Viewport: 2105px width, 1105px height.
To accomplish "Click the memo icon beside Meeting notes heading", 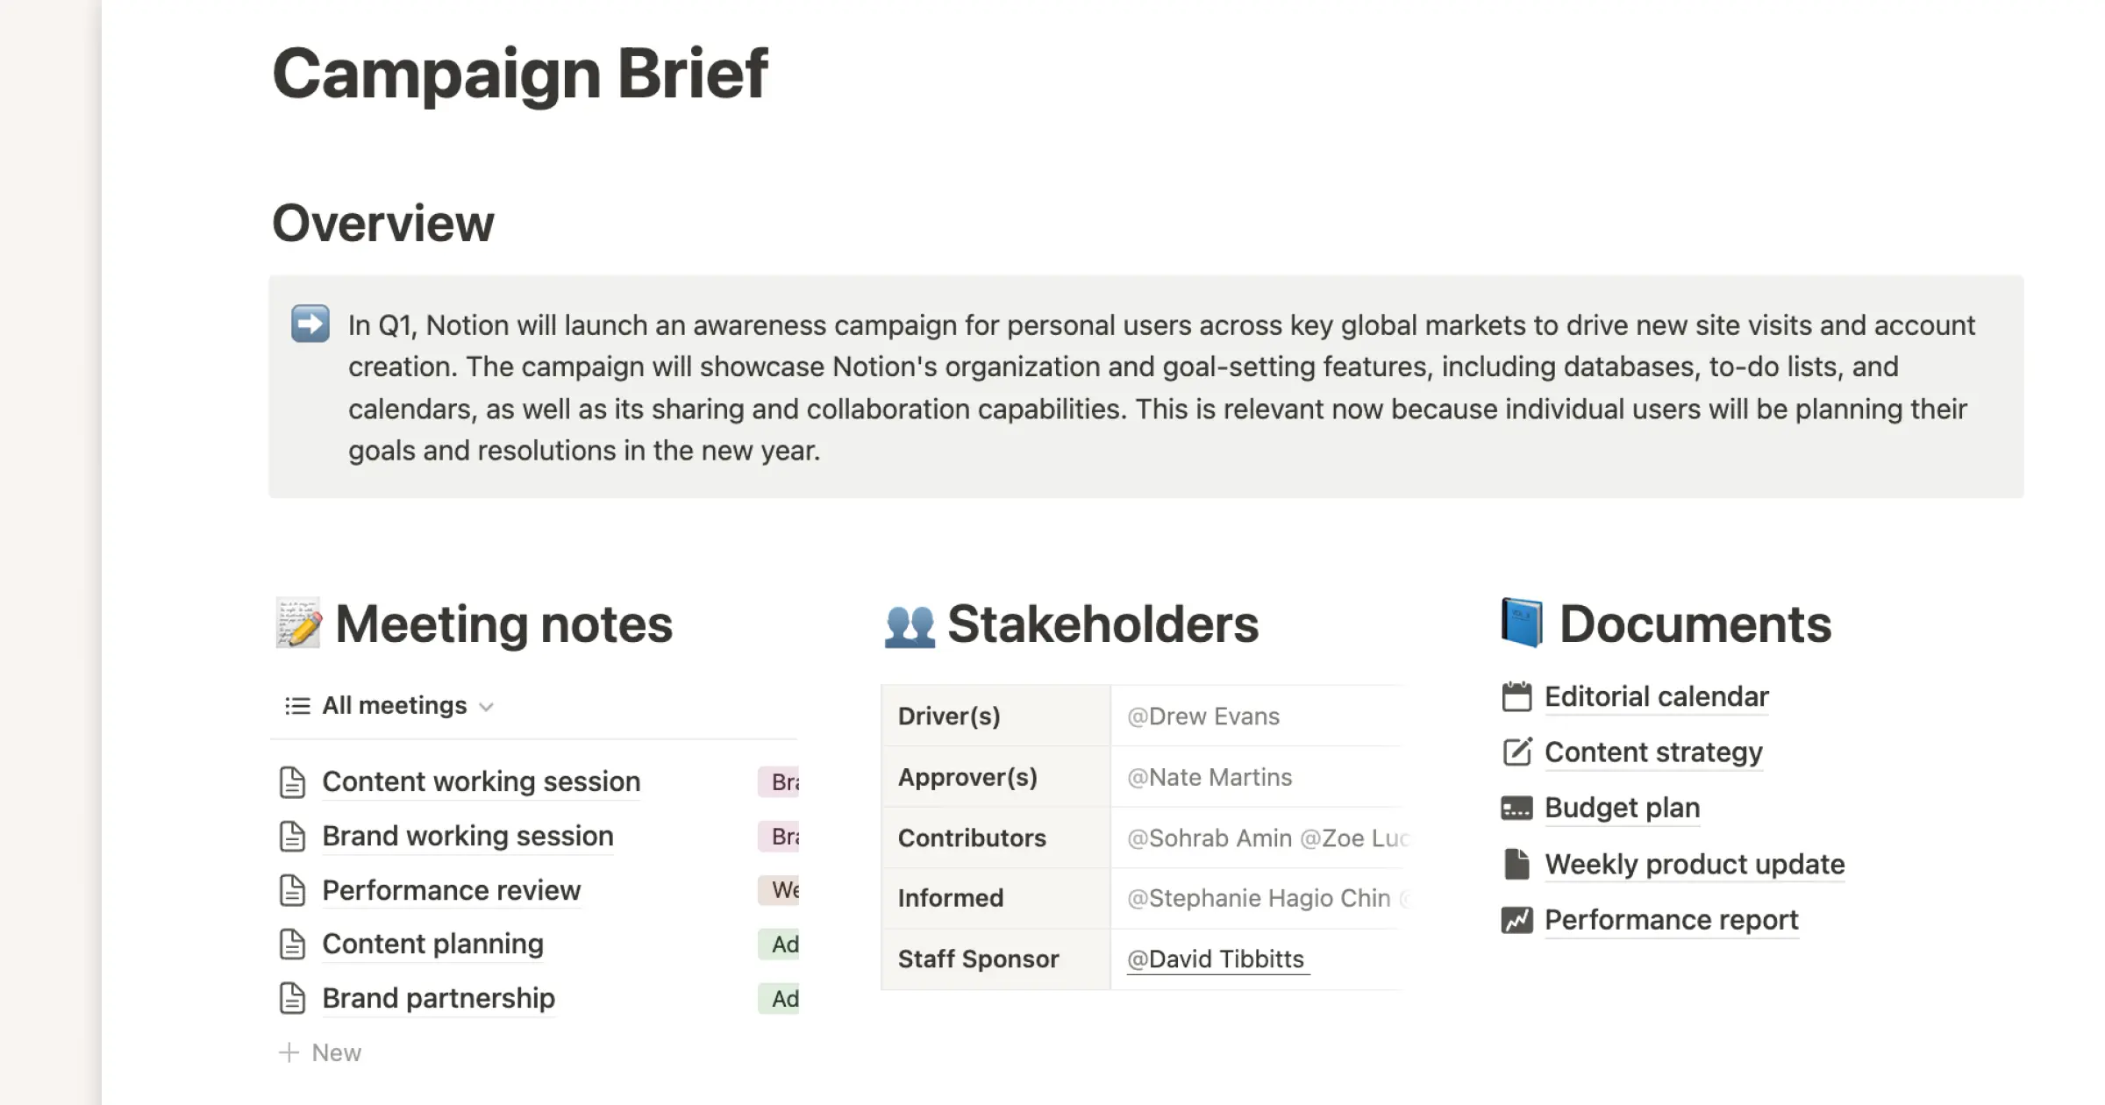I will 296,623.
